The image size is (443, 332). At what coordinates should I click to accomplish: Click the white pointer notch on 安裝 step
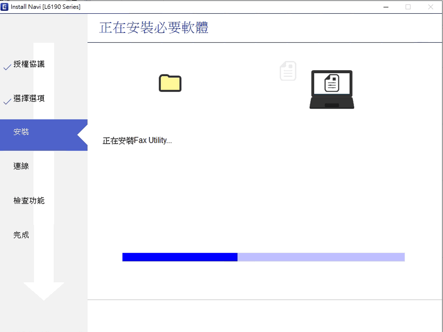[83, 135]
